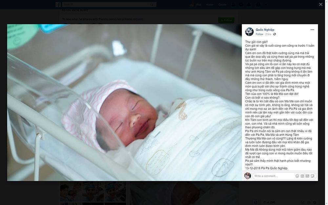Follow the post author via Follow link
This screenshot has width=328, height=205.
(259, 34)
